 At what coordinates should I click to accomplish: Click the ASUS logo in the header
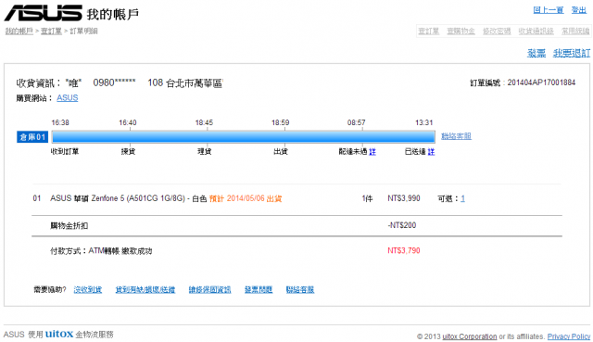click(44, 13)
